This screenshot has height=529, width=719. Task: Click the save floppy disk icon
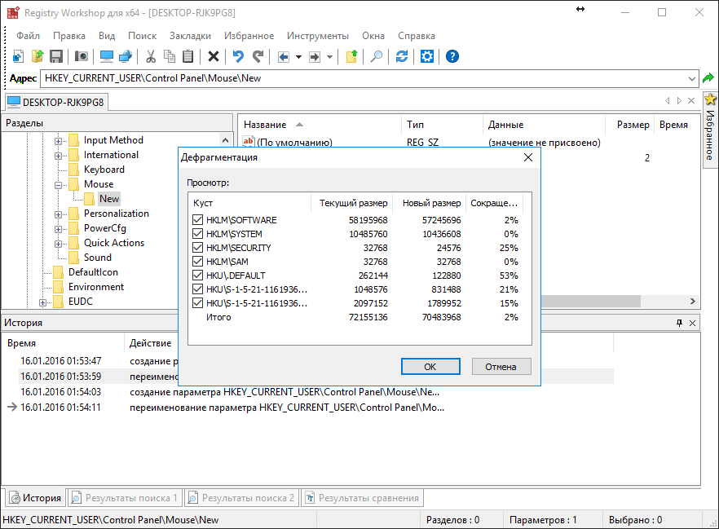pos(56,56)
